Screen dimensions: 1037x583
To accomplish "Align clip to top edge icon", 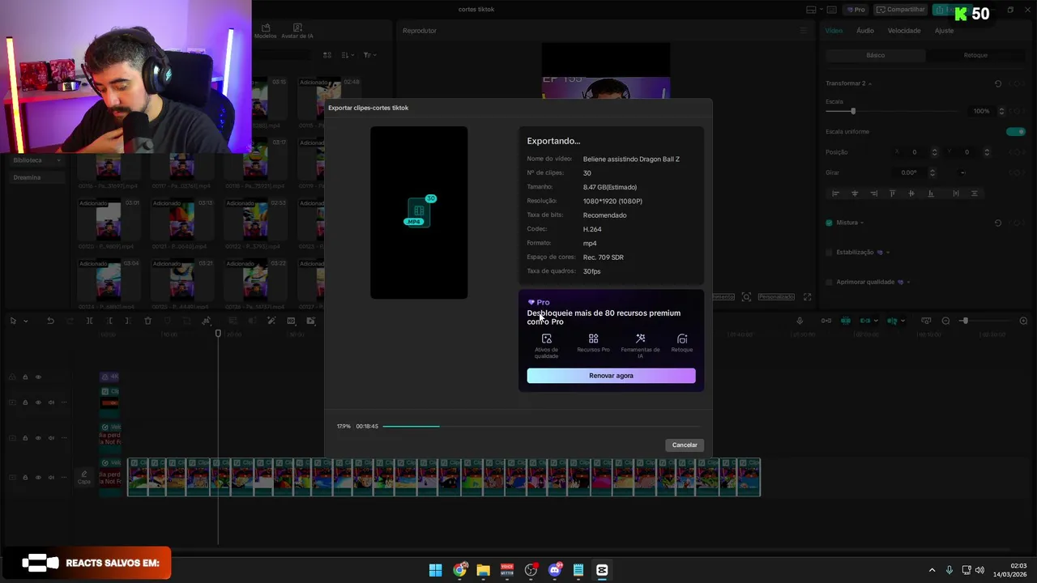I will coord(893,194).
